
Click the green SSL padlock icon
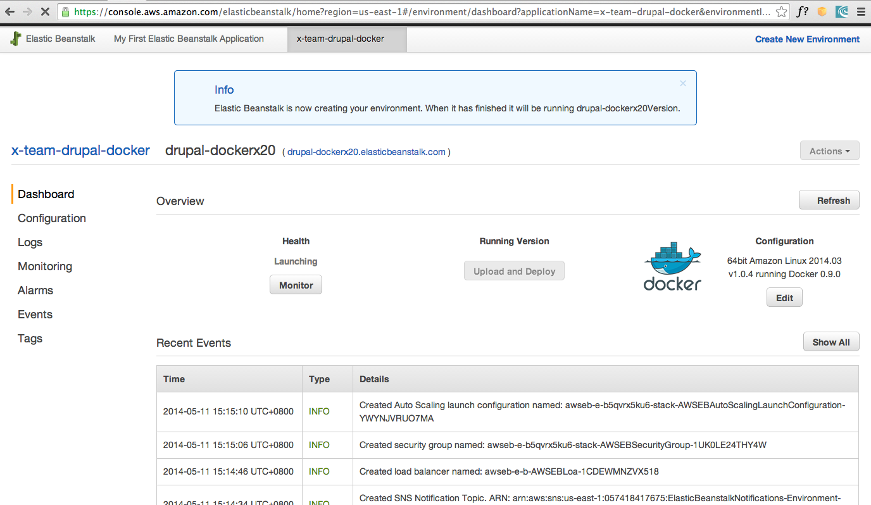point(65,11)
